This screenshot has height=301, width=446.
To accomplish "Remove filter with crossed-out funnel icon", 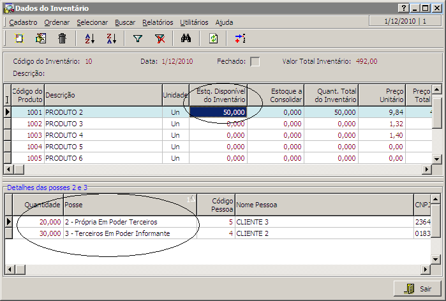I will 160,38.
